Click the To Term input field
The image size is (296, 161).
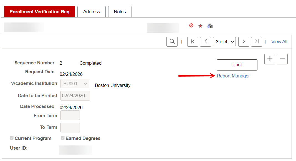coord(70,128)
